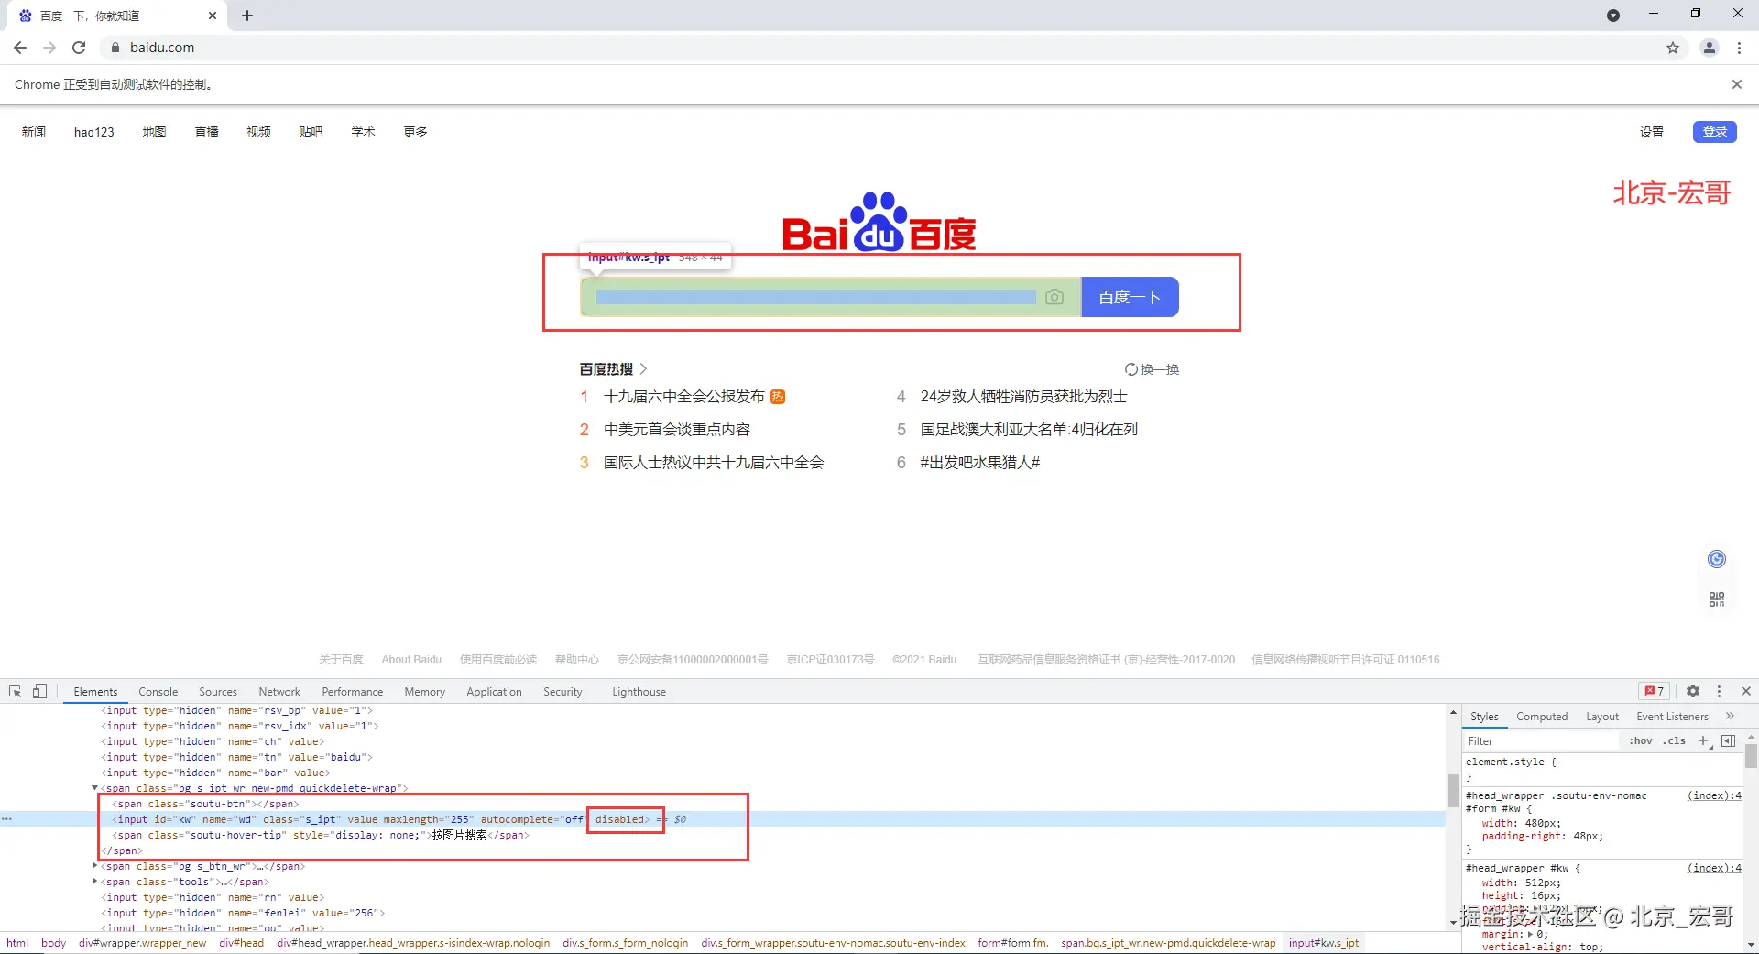Click the 换一换 refresh icon

tap(1131, 369)
